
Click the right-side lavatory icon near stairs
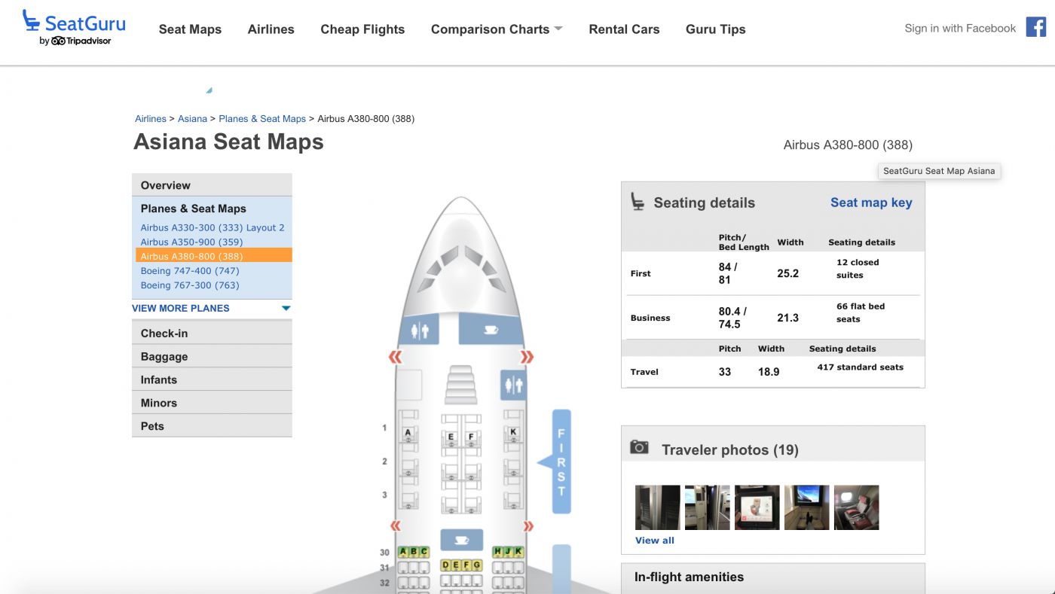point(514,385)
